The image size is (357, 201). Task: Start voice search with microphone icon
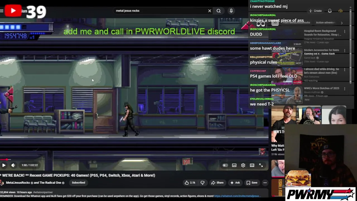coord(231,11)
